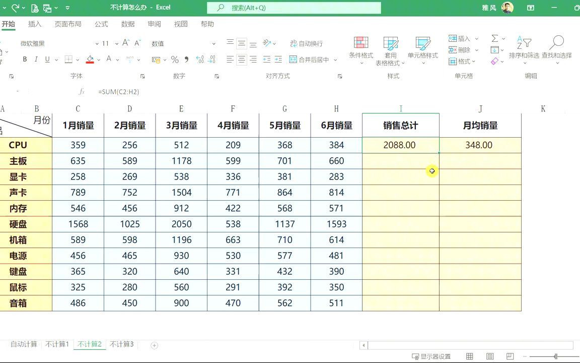Apply percent style to selection

(174, 59)
